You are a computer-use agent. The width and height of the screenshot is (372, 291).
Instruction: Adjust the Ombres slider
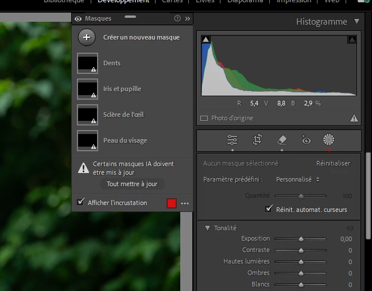coord(301,273)
